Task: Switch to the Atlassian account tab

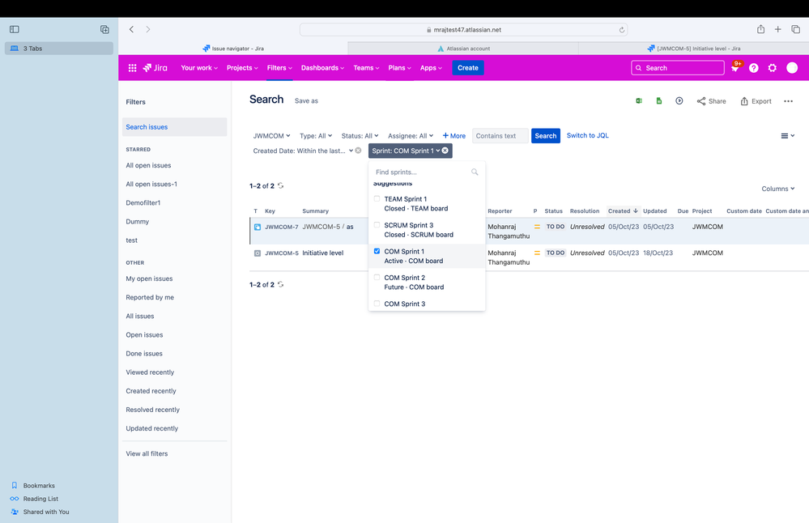Action: [463, 49]
